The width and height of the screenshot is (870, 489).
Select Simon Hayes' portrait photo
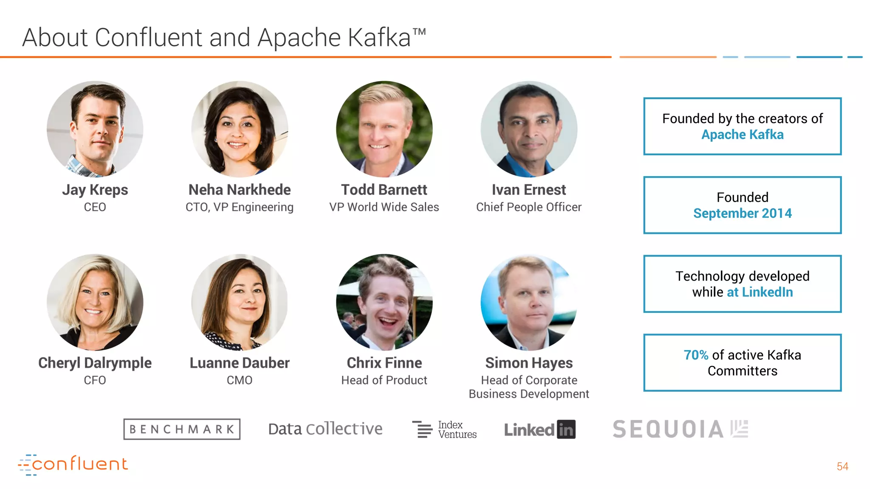529,302
